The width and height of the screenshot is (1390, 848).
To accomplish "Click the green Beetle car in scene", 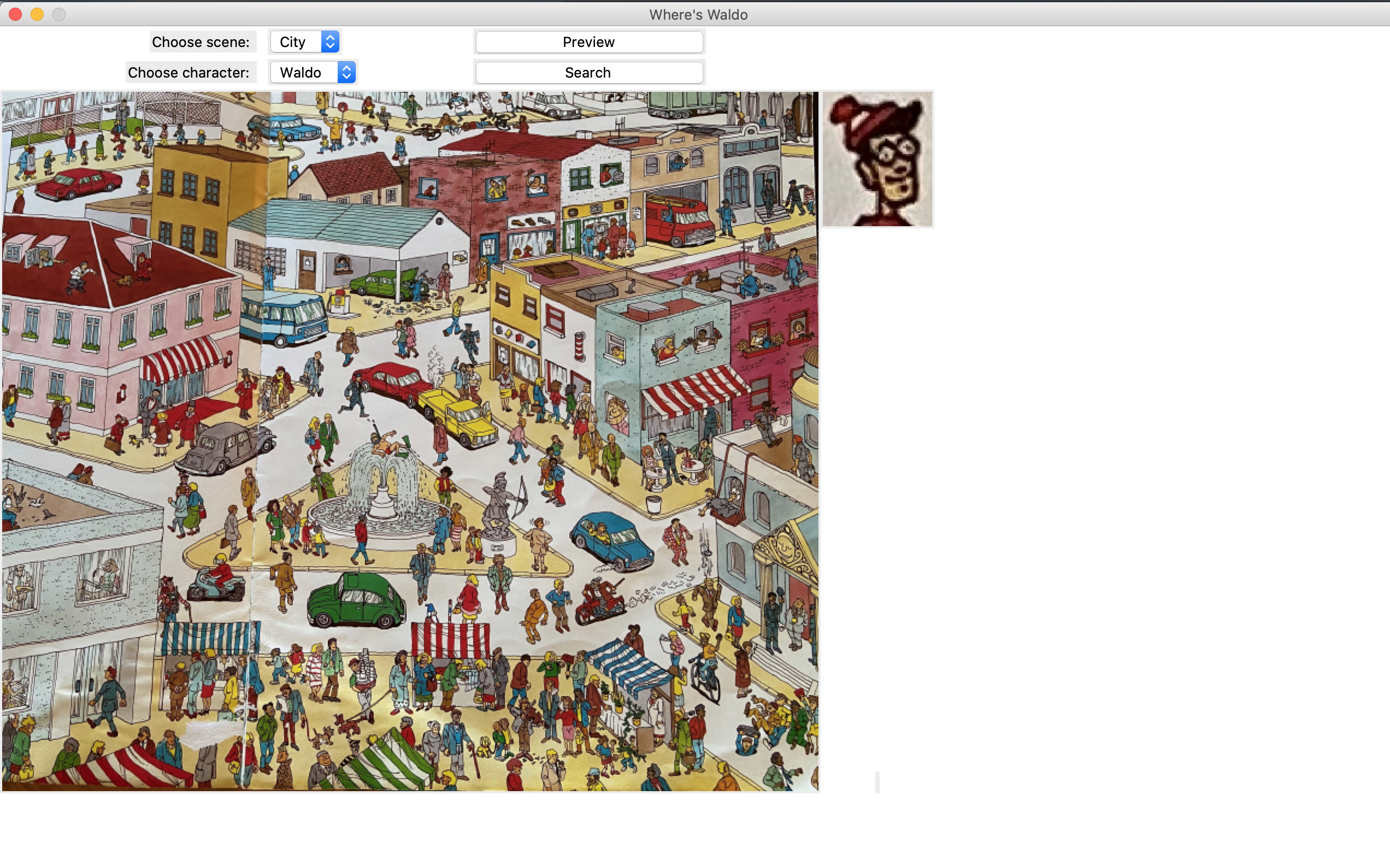I will coord(356,602).
